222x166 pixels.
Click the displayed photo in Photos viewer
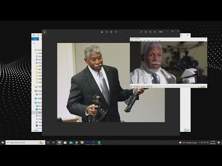[111, 83]
